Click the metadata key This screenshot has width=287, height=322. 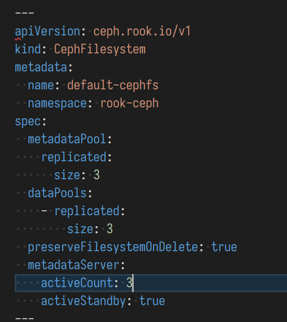pyautogui.click(x=41, y=68)
